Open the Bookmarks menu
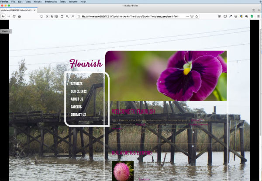This screenshot has width=262, height=181. pyautogui.click(x=51, y=2)
